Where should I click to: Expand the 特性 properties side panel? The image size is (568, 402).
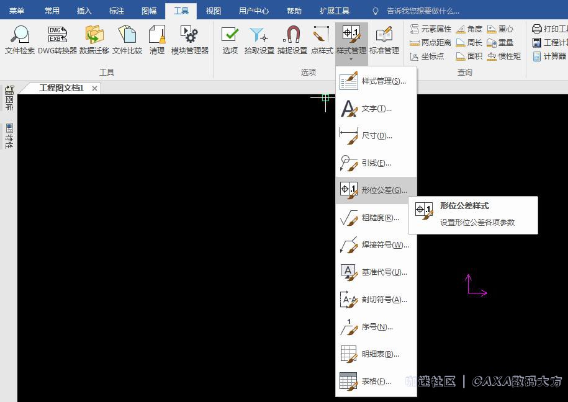click(x=9, y=136)
